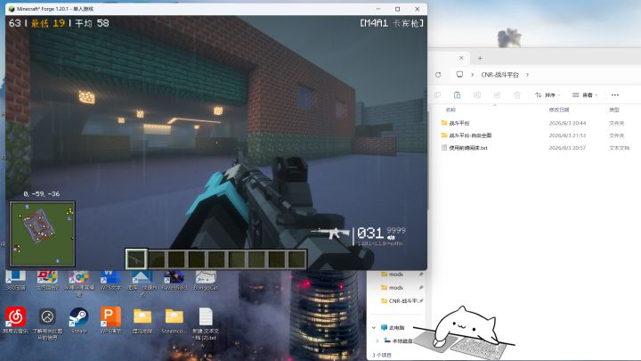Image resolution: width=641 pixels, height=361 pixels.
Task: Open the WPS演示 desktop shortcut
Action: tap(110, 321)
